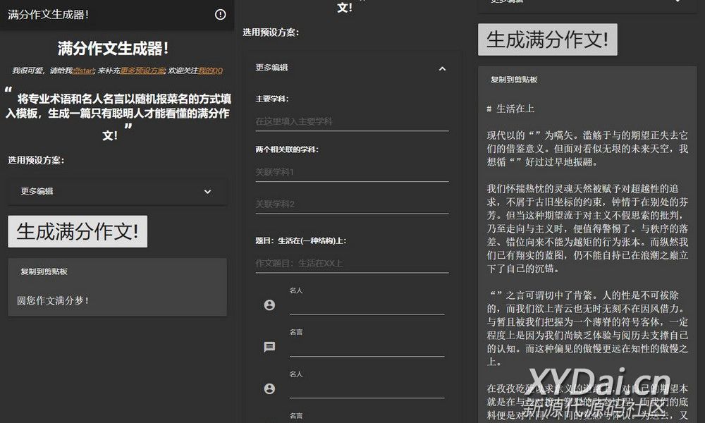Collapse the expanded 更多编辑 chevron up arrow
Screen dimensions: 705x423
[x=442, y=68]
